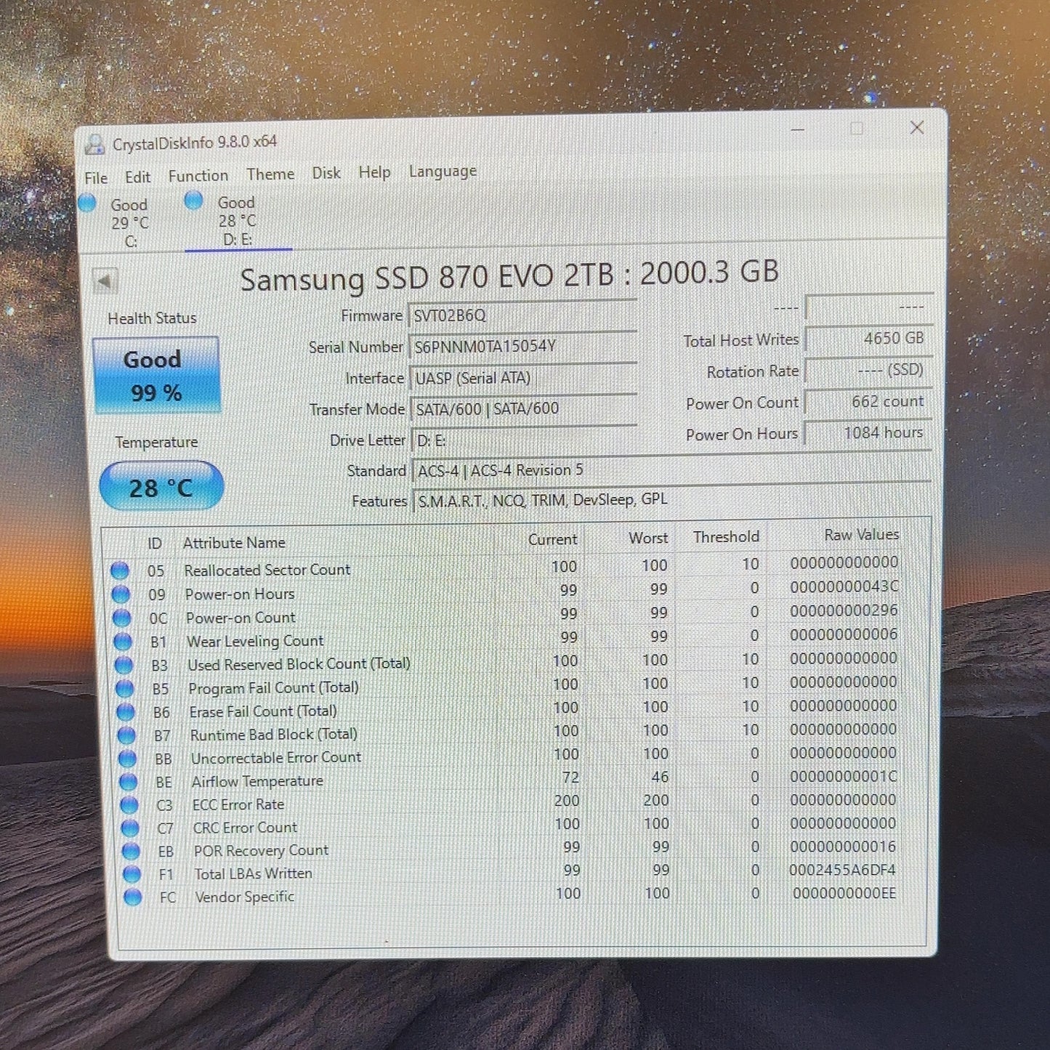The image size is (1050, 1050).
Task: Select the C: drive status orb
Action: point(87,203)
